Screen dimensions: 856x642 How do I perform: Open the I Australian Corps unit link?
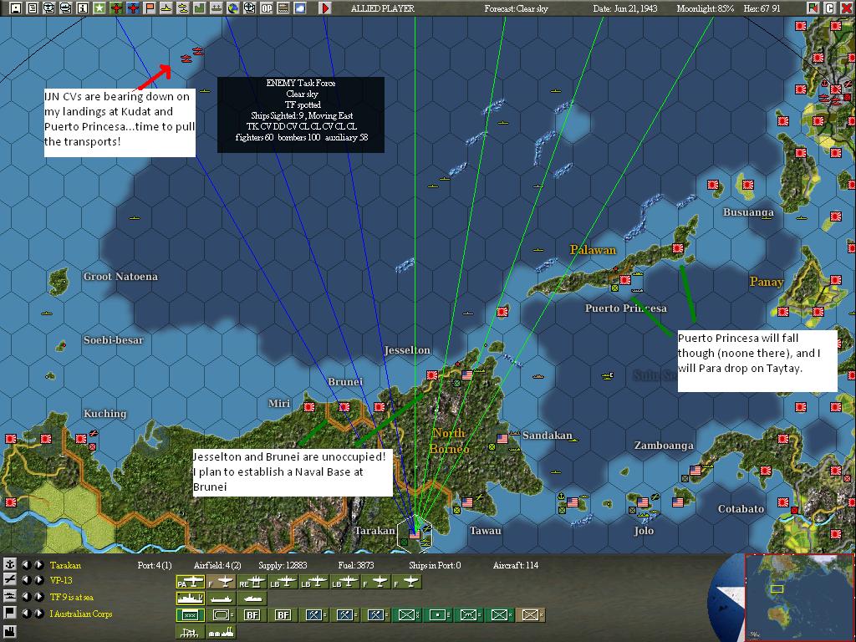point(81,614)
